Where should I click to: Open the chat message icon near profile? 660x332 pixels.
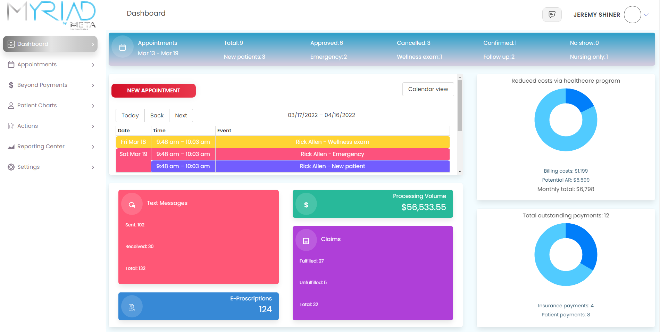(x=552, y=15)
